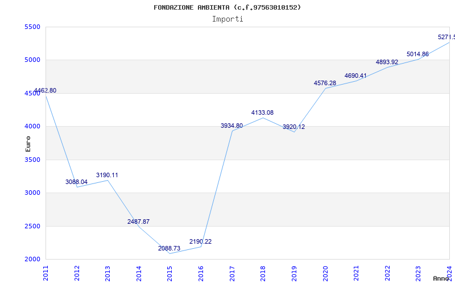This screenshot has height=284, width=455.
Task: Click the 5000 y-axis value
Action: pos(32,60)
